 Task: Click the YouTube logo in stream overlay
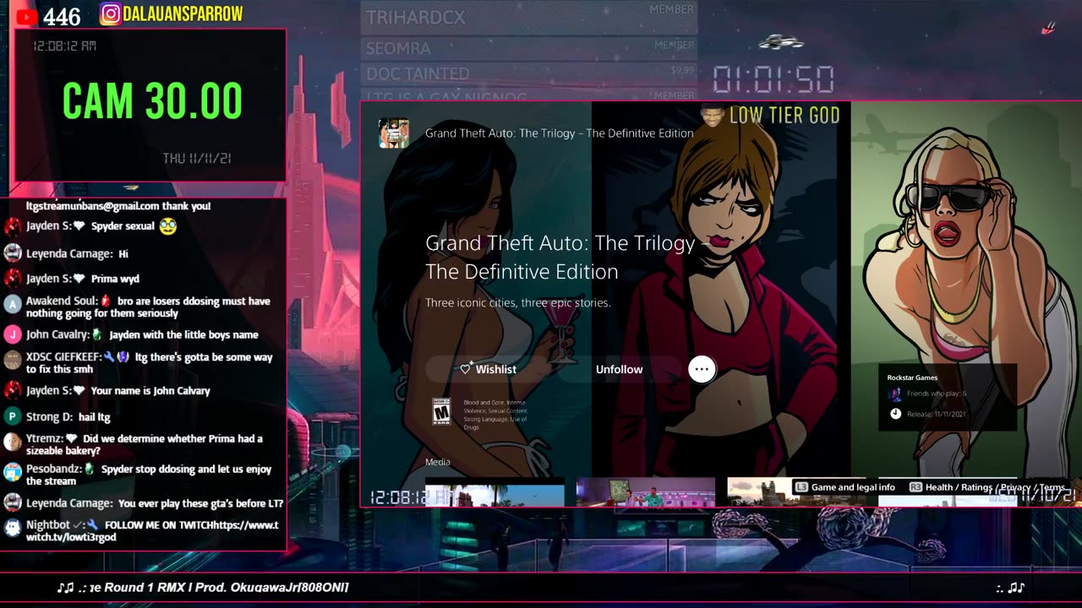pos(26,16)
